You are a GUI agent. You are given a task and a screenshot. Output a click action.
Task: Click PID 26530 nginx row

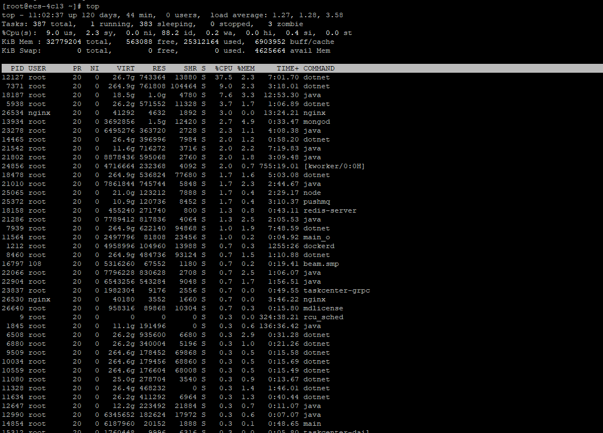click(x=164, y=299)
